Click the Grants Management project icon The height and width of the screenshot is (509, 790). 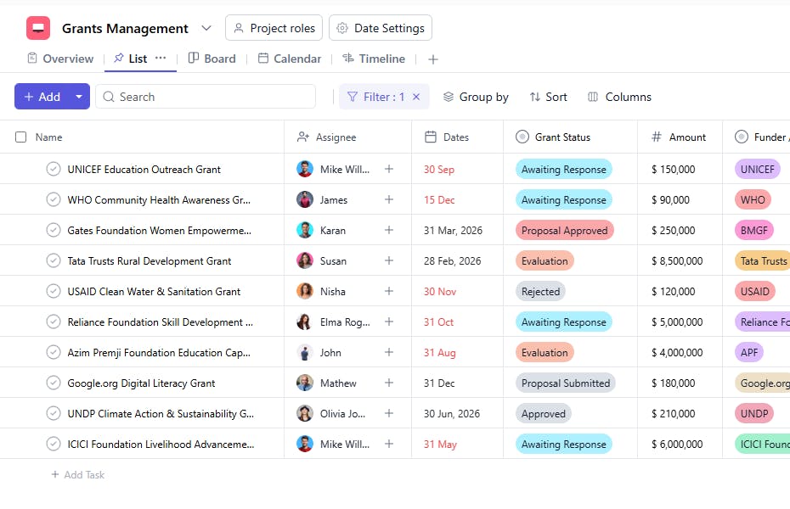[38, 28]
